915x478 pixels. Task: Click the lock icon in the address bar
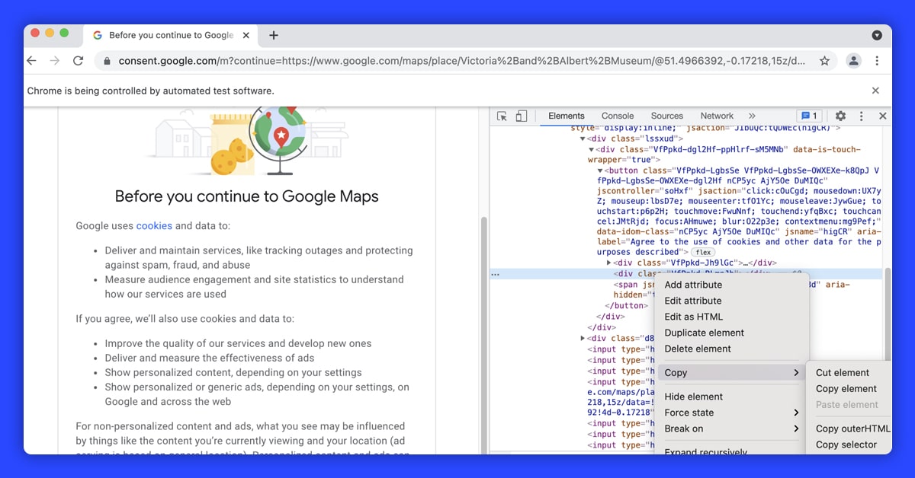[x=107, y=61]
